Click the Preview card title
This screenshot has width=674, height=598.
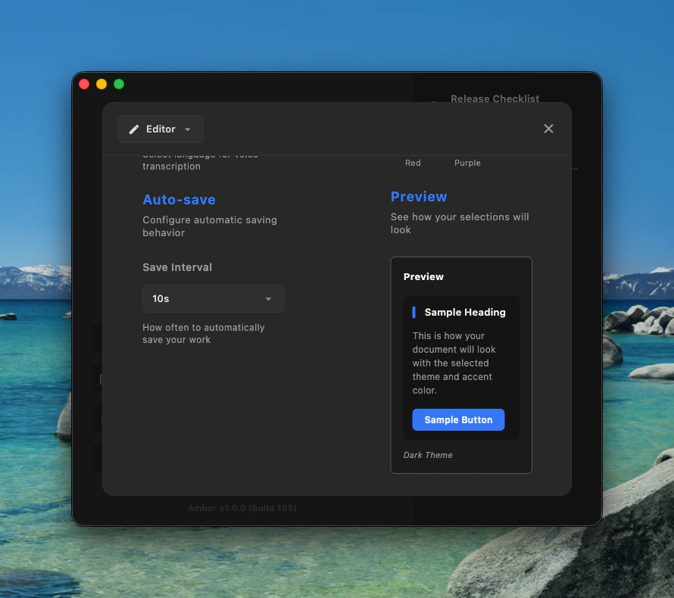click(x=423, y=276)
